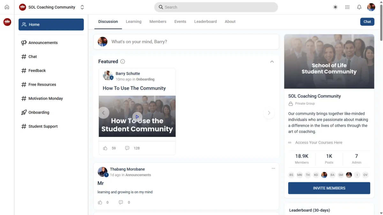This screenshot has height=215, width=383.
Task: Like the featured post with 59 likes
Action: click(105, 148)
